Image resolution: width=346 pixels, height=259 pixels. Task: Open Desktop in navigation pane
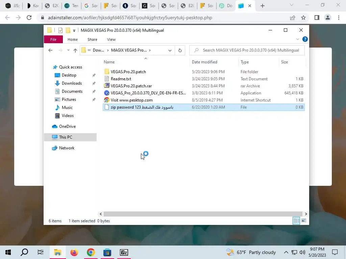tap(69, 75)
